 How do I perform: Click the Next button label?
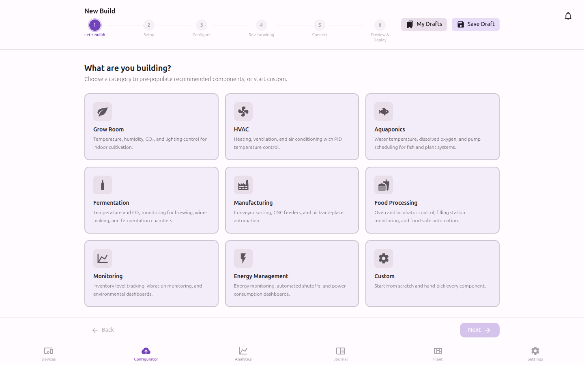(474, 330)
